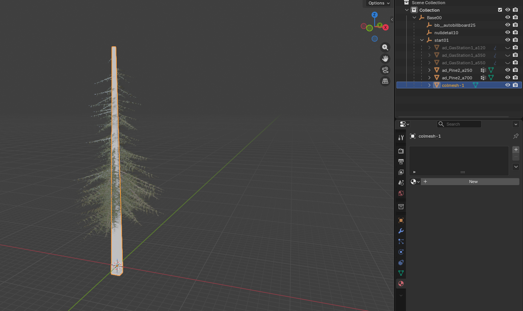Open the View Layer properties tab
The width and height of the screenshot is (523, 311).
pos(401,172)
